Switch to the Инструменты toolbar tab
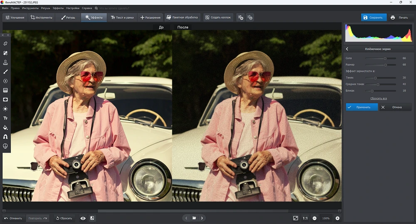The image size is (416, 224). tap(41, 17)
